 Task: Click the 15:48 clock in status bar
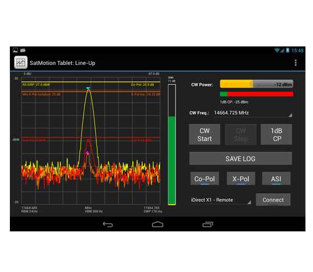297,50
